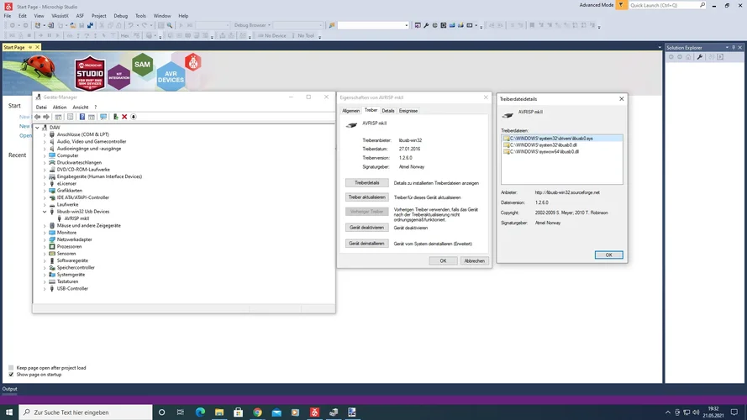Expand the Anschlüsse (COM & LPT) node
This screenshot has height=420, width=747.
[x=45, y=134]
